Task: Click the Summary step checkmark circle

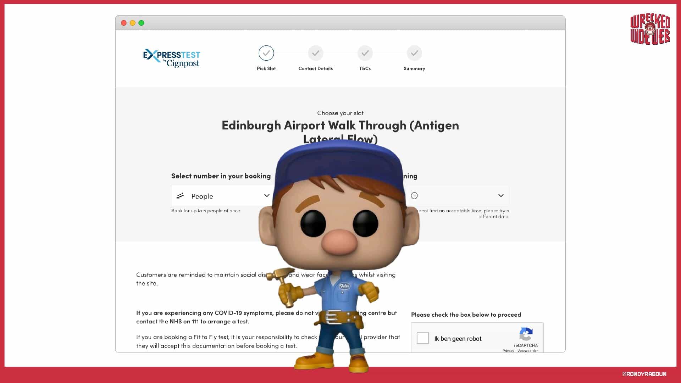Action: tap(414, 53)
